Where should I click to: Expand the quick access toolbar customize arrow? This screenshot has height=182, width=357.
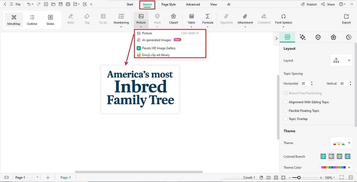[x=91, y=4]
